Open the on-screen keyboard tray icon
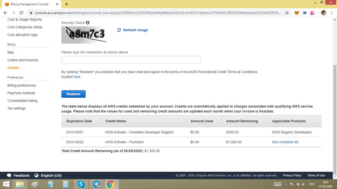The width and height of the screenshot is (337, 189). pyautogui.click(x=277, y=184)
